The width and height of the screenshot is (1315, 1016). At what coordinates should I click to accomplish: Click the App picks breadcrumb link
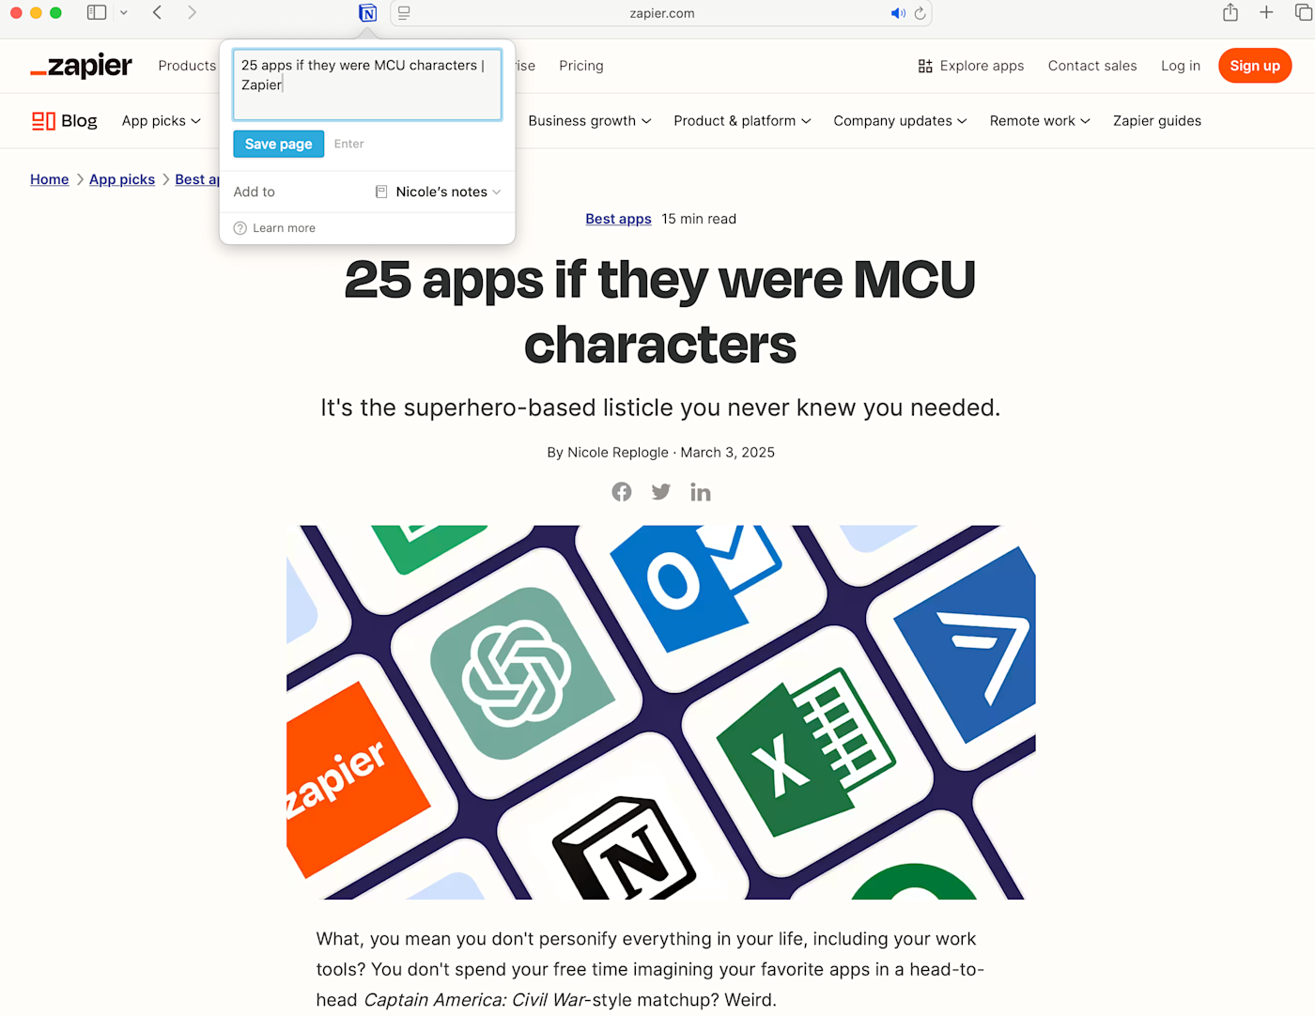122,179
